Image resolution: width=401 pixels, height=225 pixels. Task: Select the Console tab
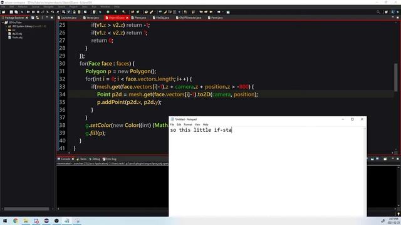point(64,159)
